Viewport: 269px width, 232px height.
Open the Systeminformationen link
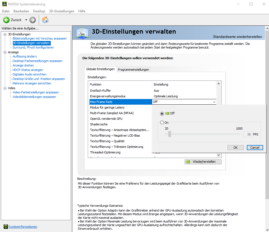tap(23, 227)
